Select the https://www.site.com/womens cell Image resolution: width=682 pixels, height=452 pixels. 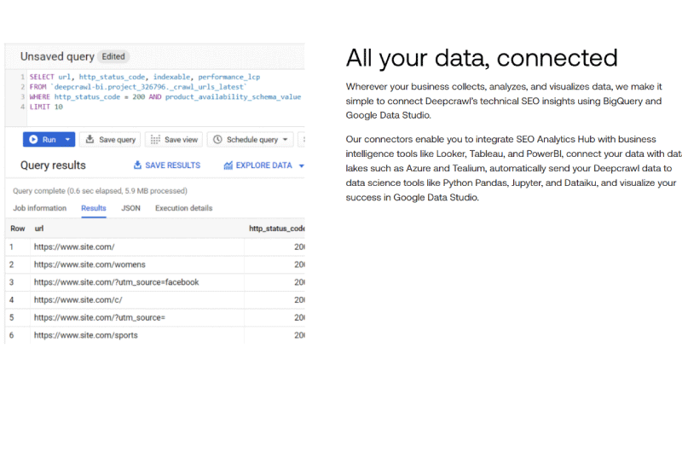pos(137,264)
